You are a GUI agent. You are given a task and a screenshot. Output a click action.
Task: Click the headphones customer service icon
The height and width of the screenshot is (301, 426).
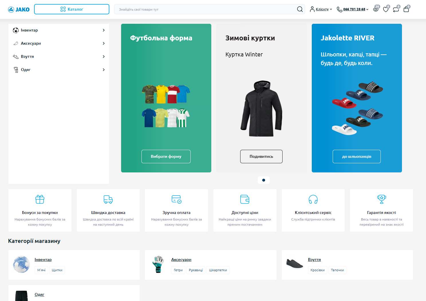coord(313,199)
